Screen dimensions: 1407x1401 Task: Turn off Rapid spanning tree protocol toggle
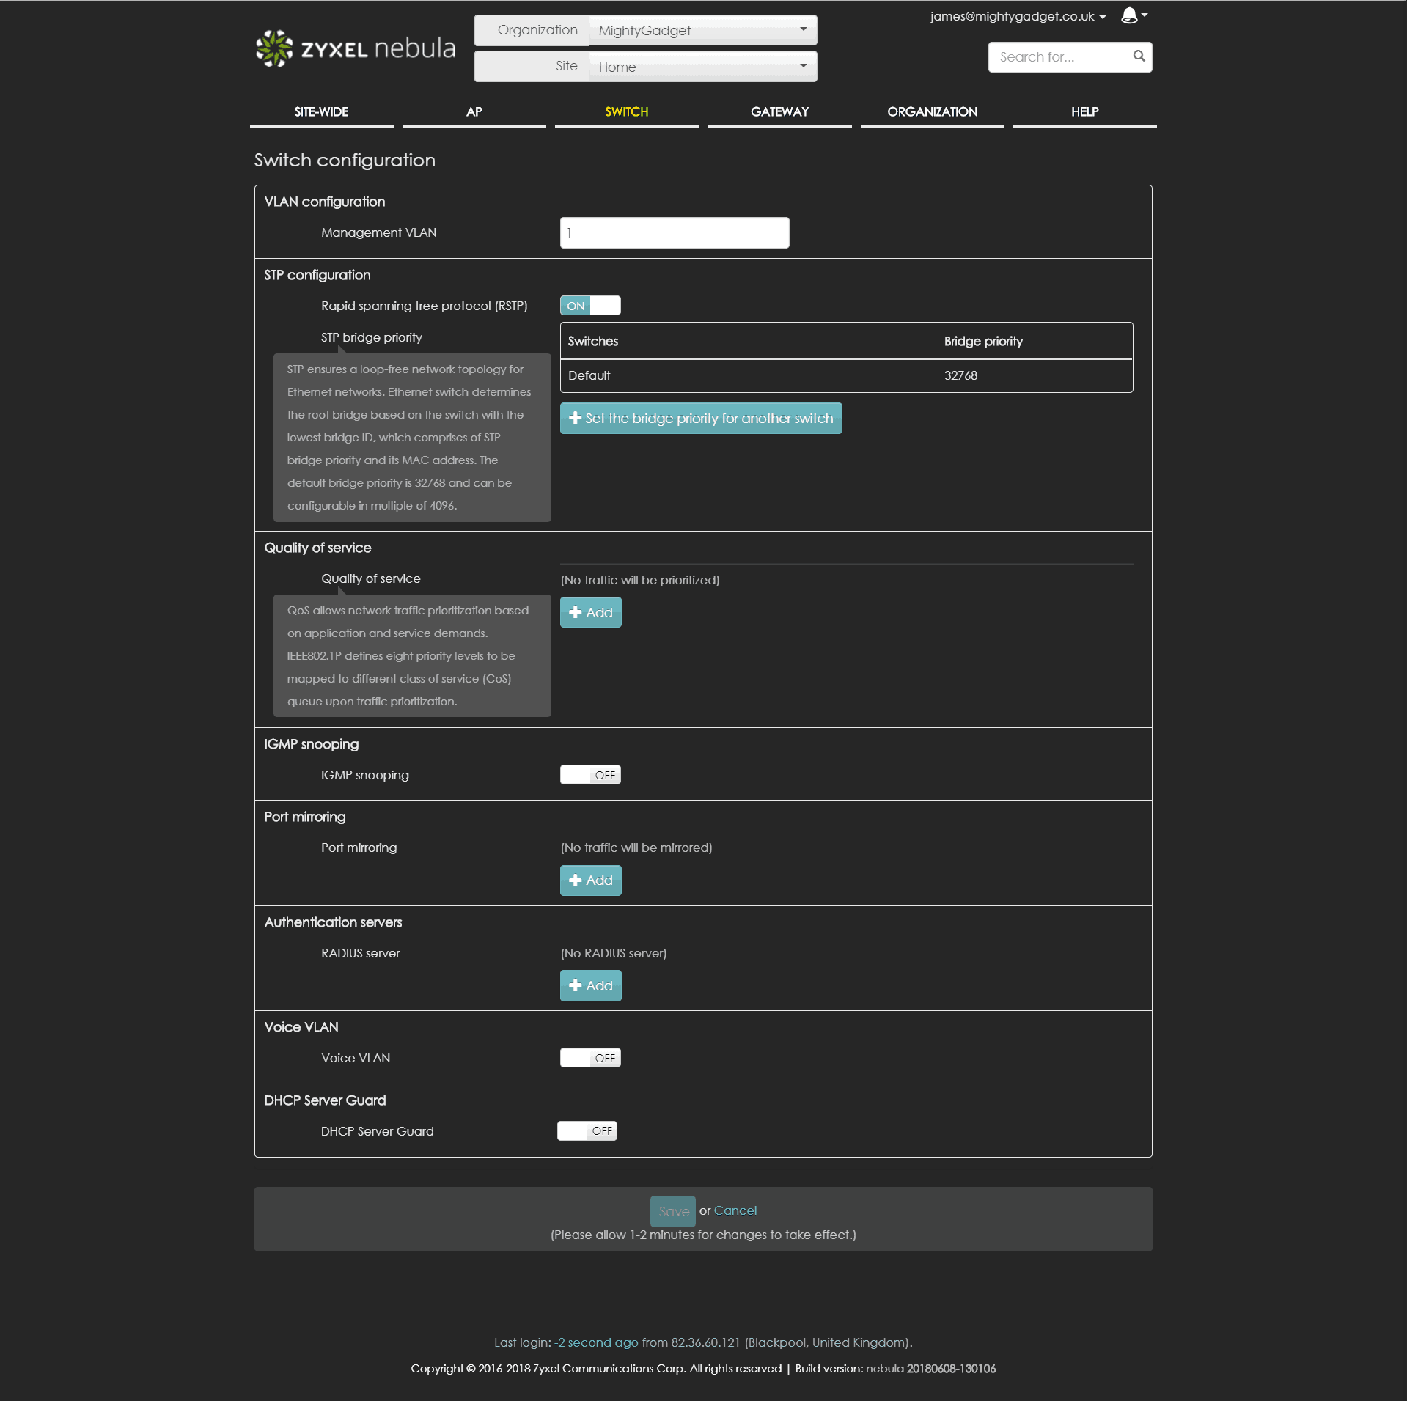click(x=590, y=306)
